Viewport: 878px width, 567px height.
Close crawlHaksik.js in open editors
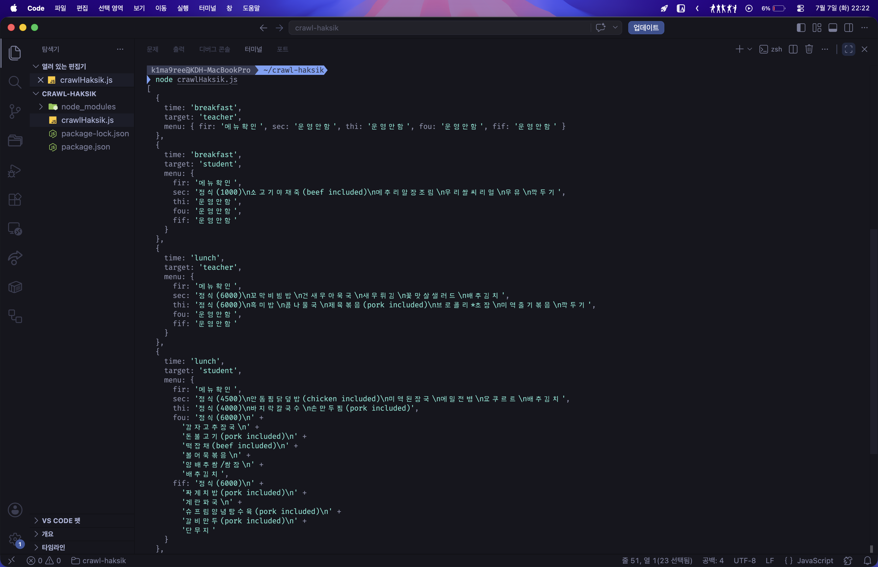[41, 80]
